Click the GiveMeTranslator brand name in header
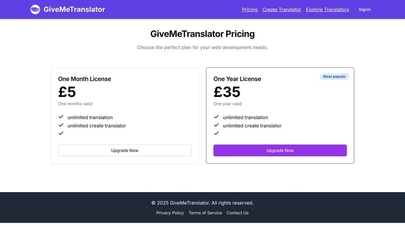Screen dimensions: 405x227 (x=74, y=9)
